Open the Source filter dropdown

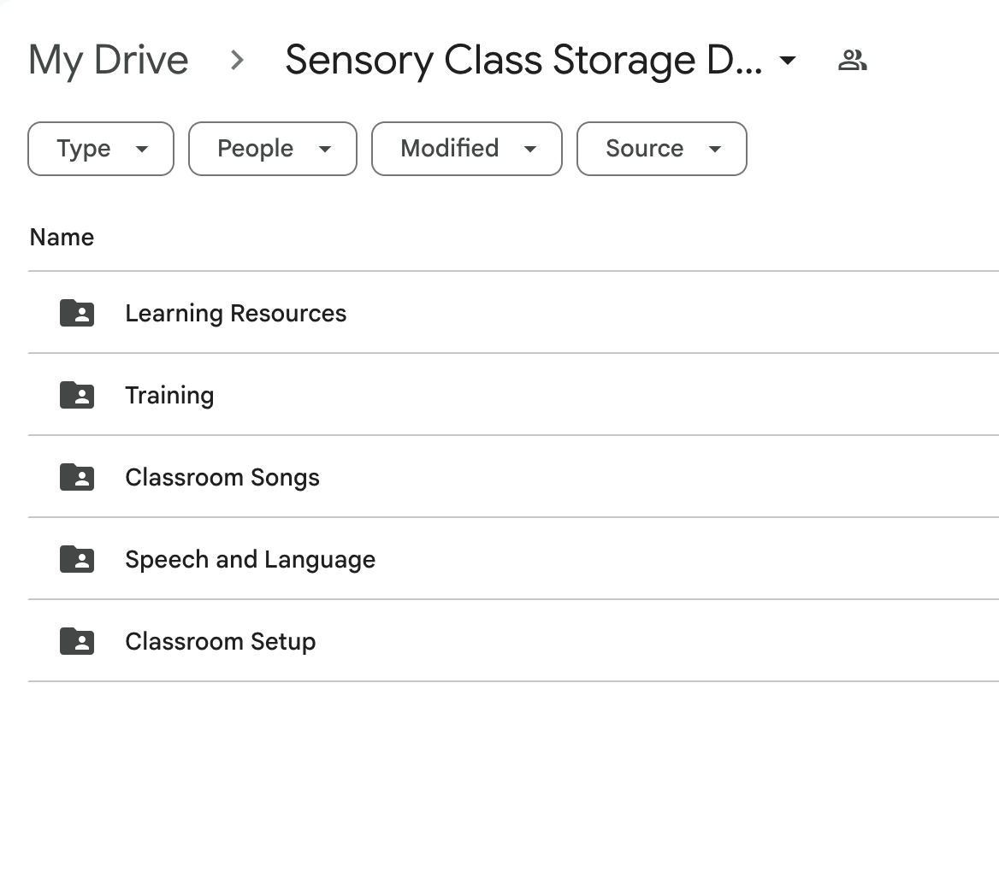coord(662,149)
